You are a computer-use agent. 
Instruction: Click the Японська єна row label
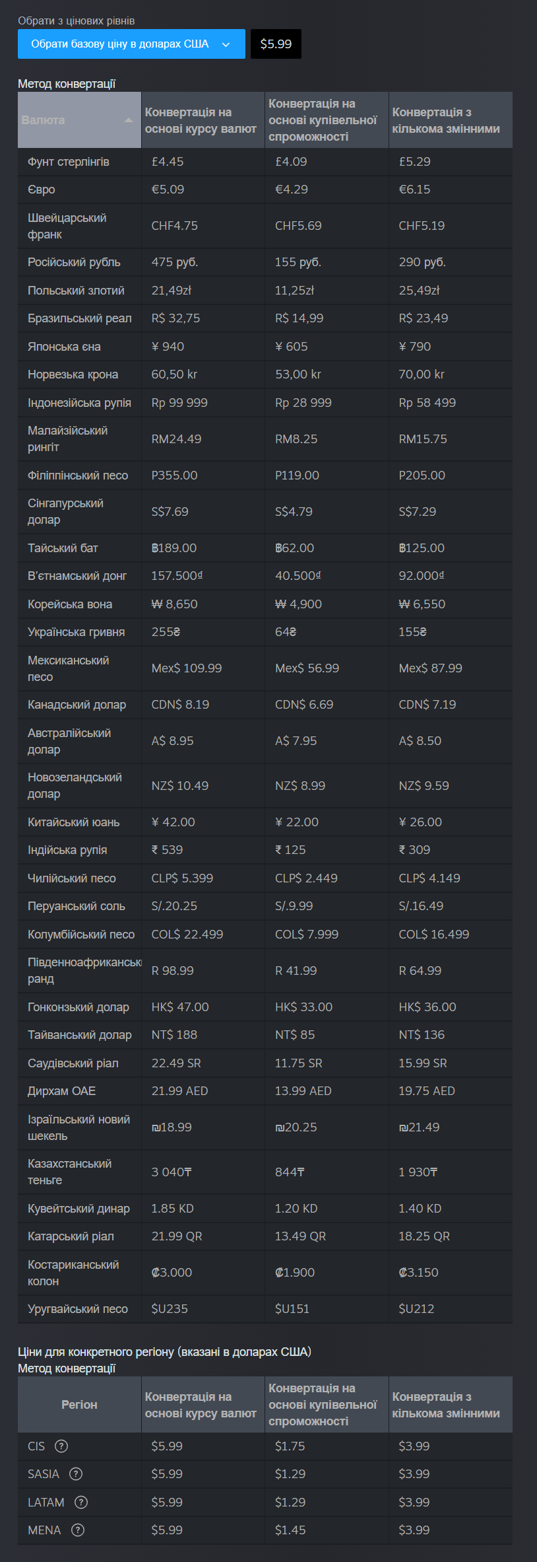(x=64, y=347)
